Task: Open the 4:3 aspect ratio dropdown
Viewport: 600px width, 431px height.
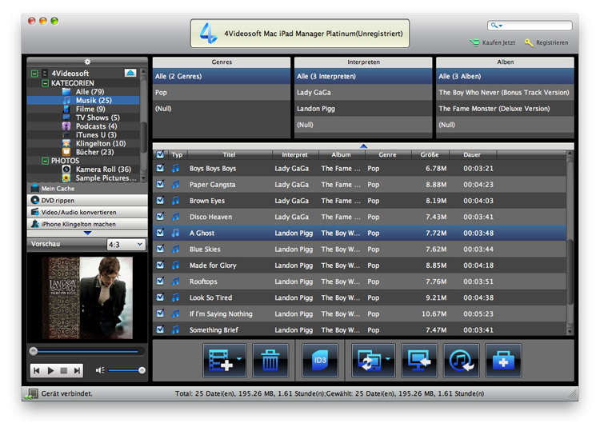Action: tap(126, 244)
